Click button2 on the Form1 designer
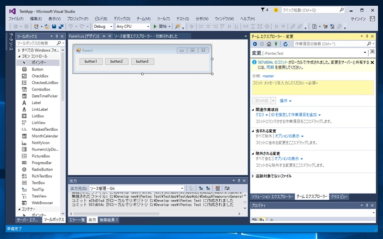The height and width of the screenshot is (239, 383). click(116, 62)
